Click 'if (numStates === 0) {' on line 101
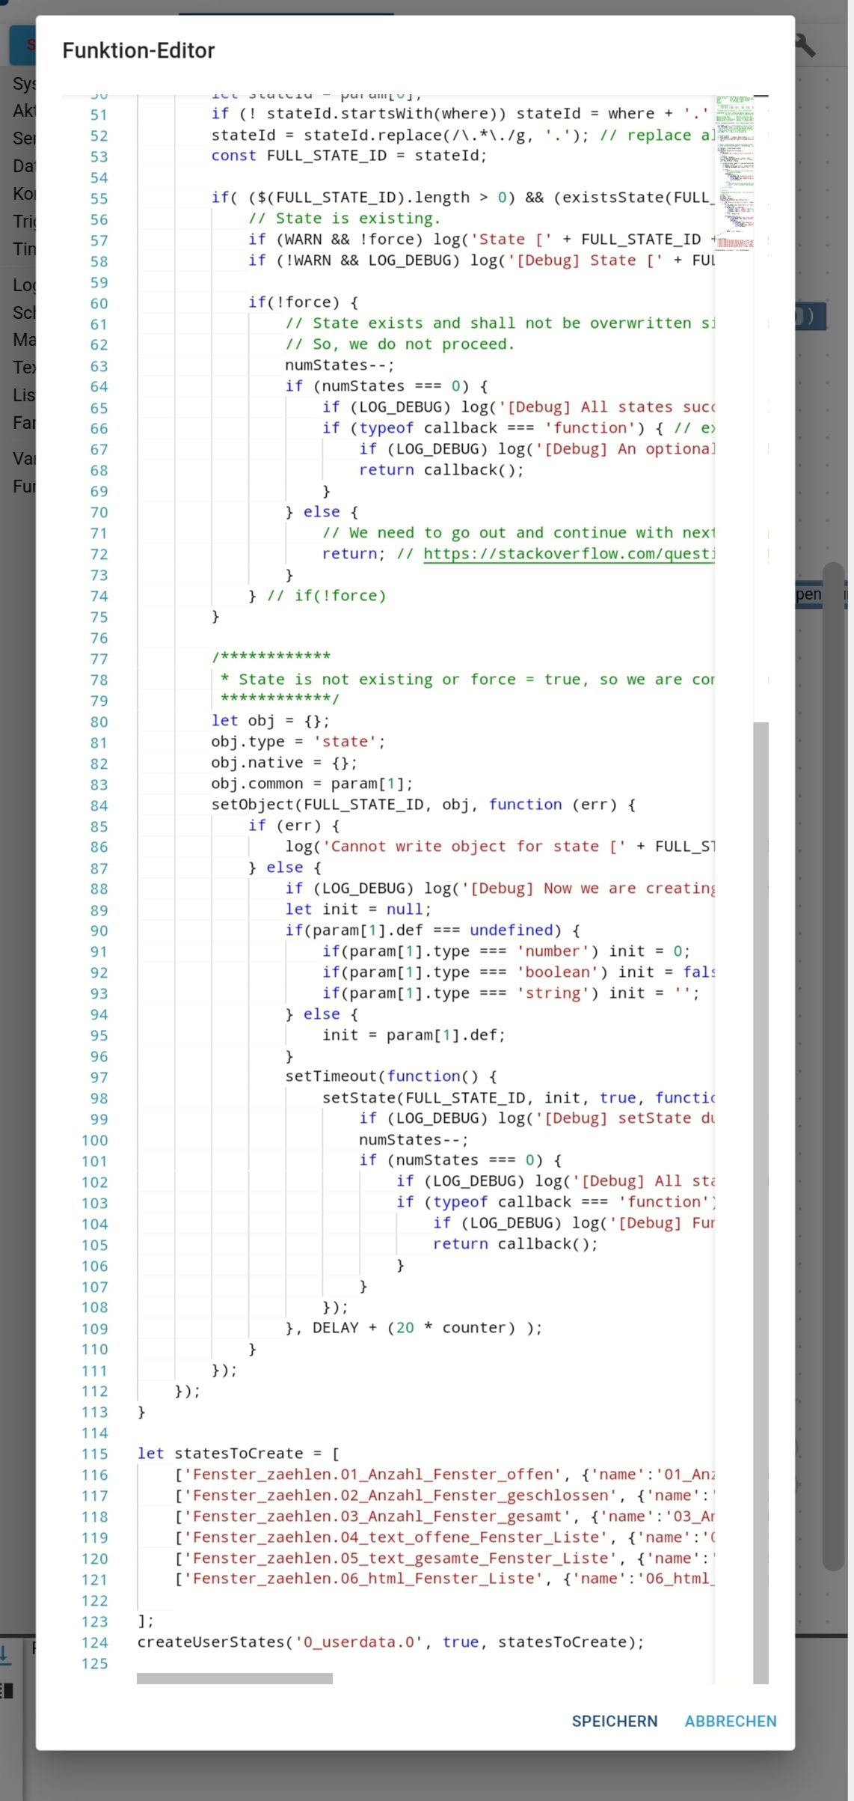The height and width of the screenshot is (1801, 854). tap(460, 1160)
